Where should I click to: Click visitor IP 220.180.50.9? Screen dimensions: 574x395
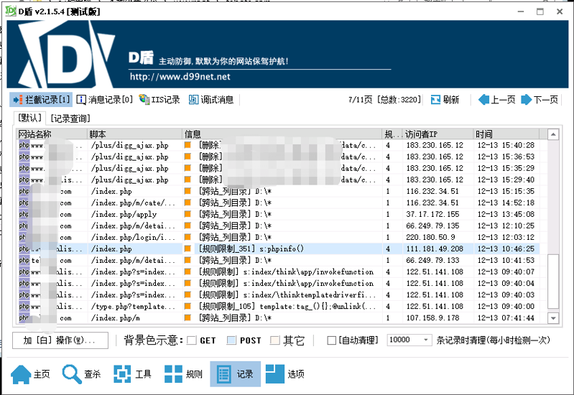(430, 237)
